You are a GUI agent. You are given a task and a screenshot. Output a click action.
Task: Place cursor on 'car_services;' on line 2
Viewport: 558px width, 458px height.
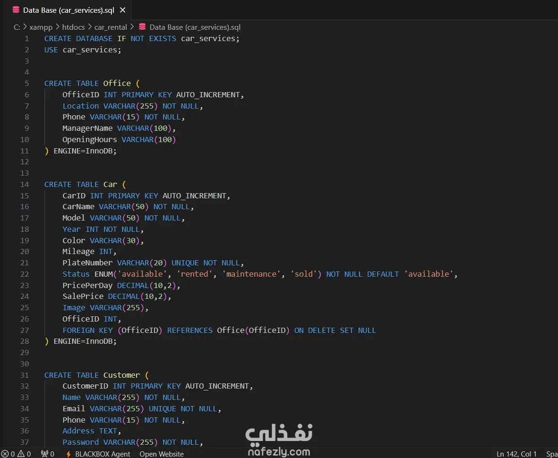92,50
